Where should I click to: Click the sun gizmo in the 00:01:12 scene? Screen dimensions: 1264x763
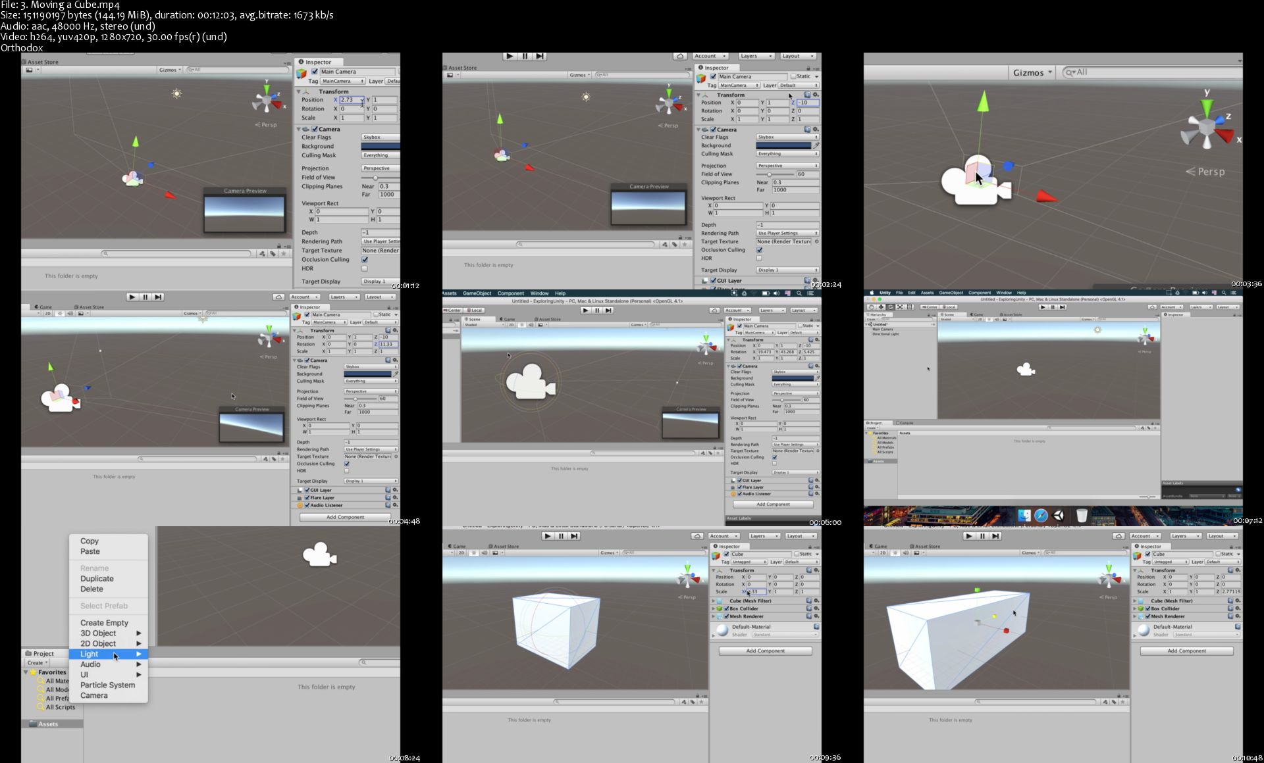click(x=176, y=94)
